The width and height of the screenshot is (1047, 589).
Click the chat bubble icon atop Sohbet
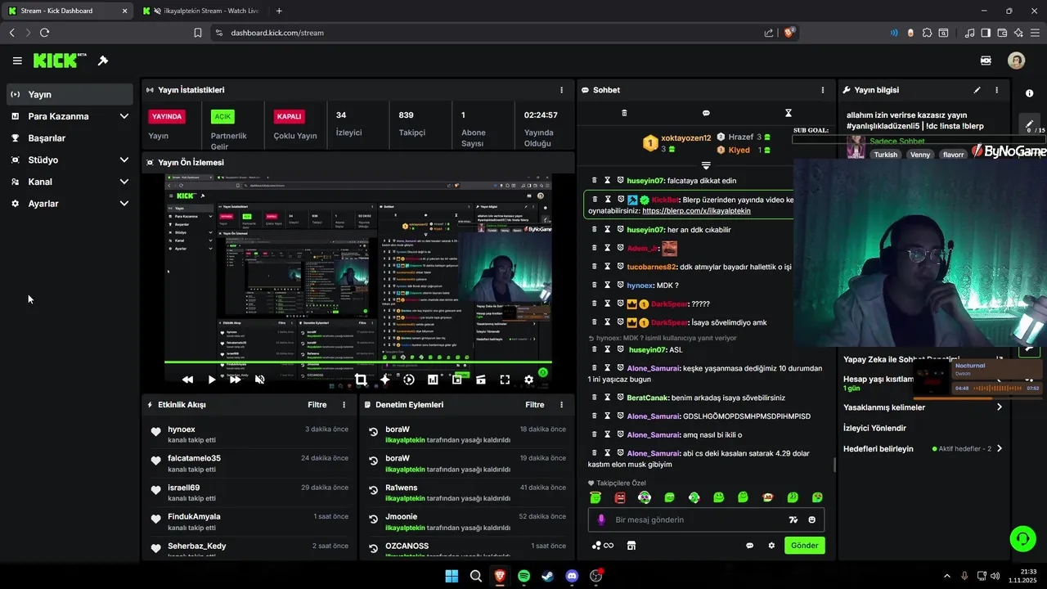pos(706,113)
